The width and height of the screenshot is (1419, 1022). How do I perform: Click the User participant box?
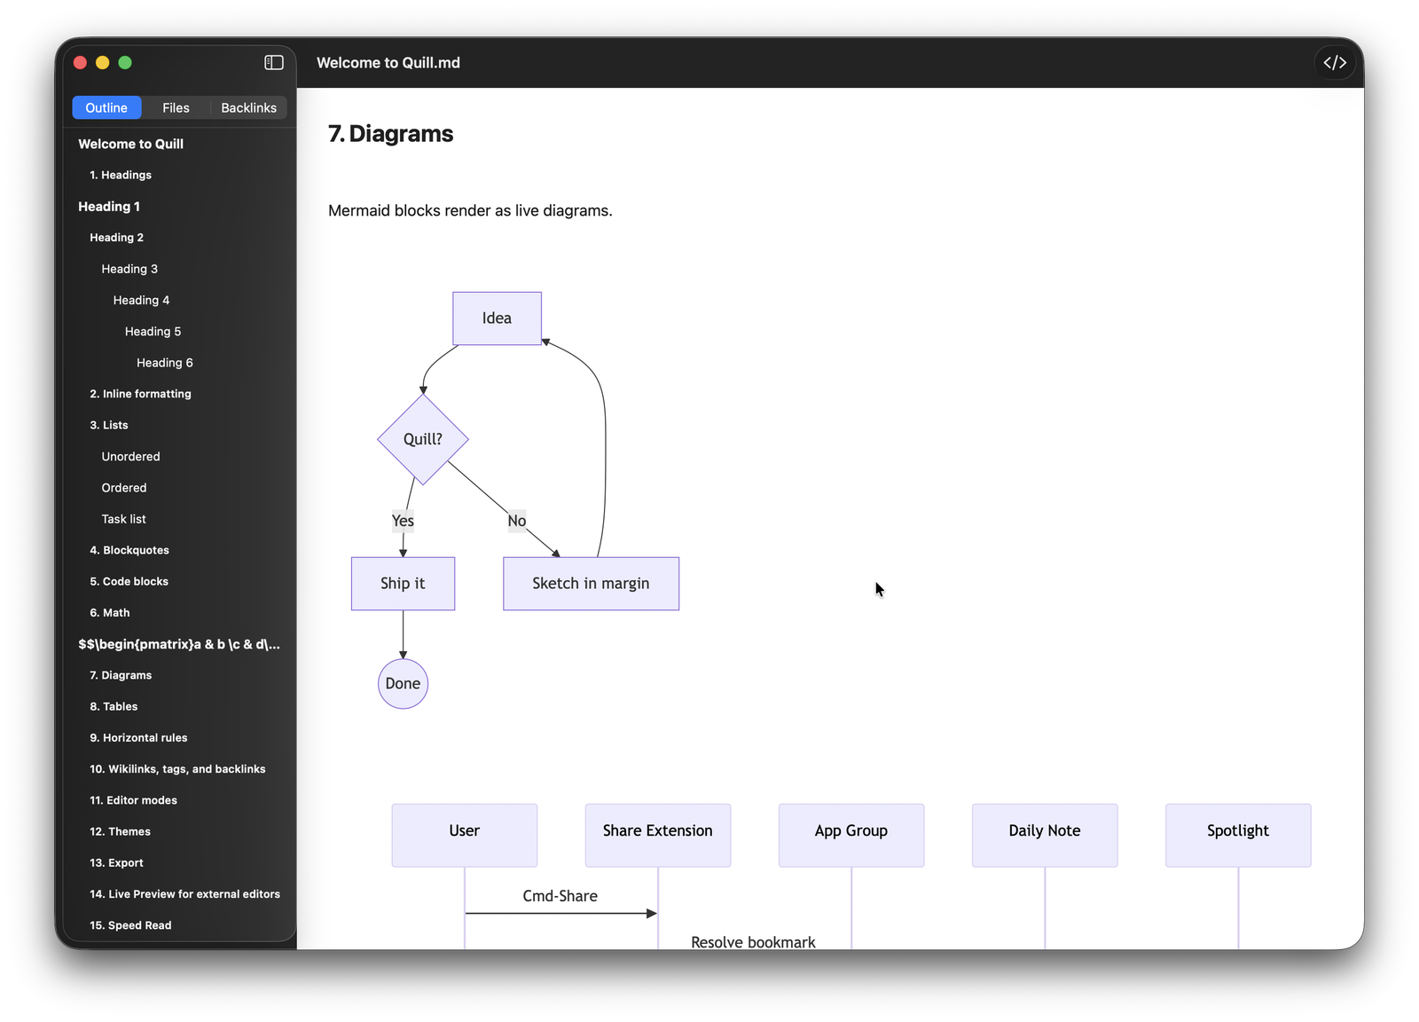tap(465, 835)
